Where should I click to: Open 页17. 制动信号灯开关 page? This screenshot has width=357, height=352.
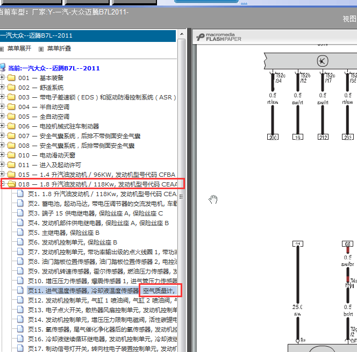(103, 349)
